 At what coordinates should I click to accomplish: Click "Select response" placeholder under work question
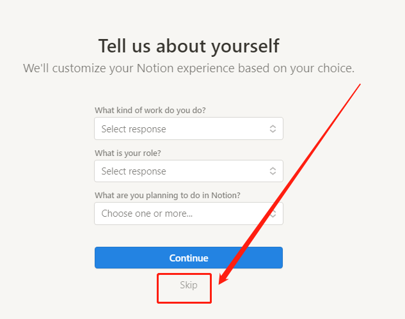pyautogui.click(x=134, y=129)
